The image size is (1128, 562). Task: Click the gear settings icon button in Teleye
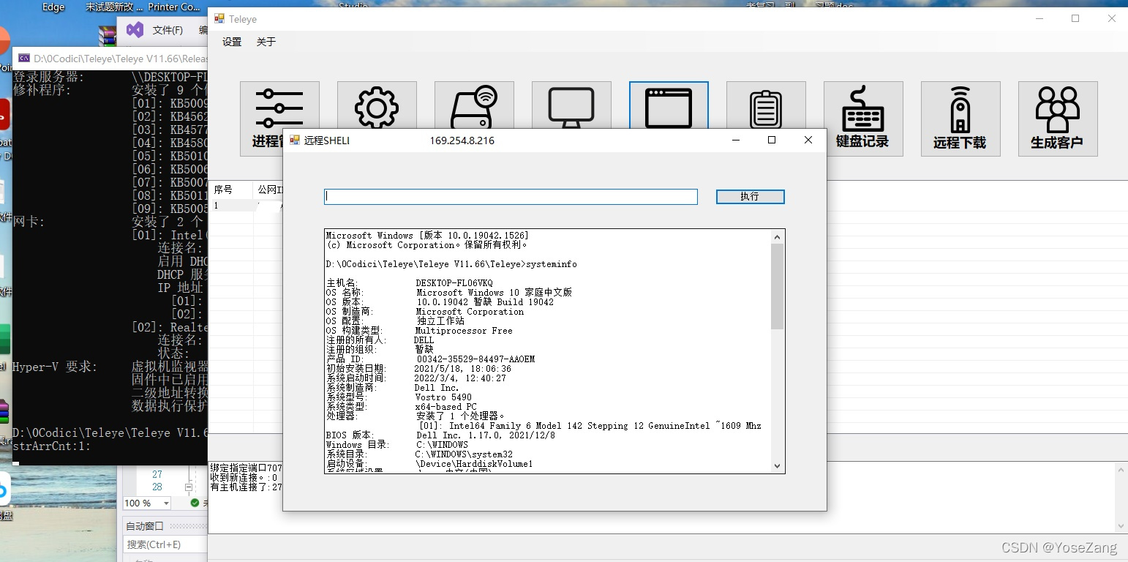(x=377, y=106)
